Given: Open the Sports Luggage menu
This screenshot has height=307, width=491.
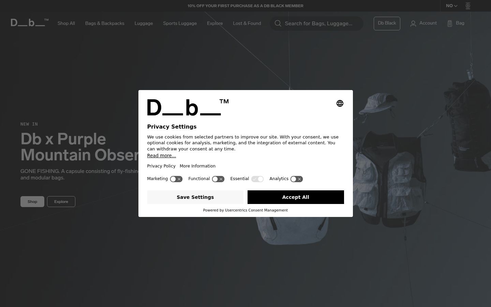Looking at the screenshot, I should pyautogui.click(x=180, y=24).
